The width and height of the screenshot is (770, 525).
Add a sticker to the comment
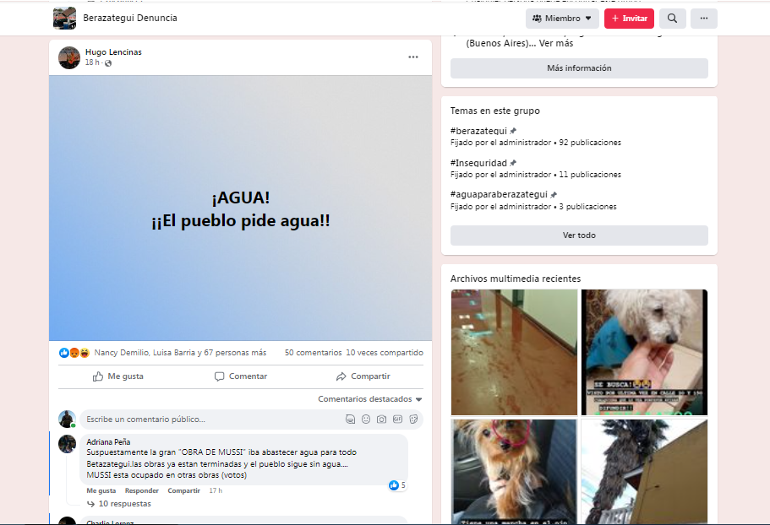pyautogui.click(x=413, y=419)
